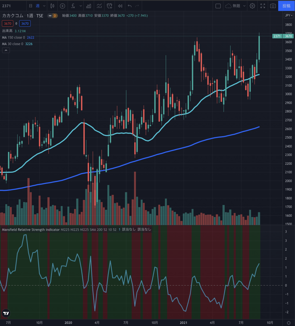Open symbol search showing 2371
Screen dimensions: 295x326
(7, 6)
